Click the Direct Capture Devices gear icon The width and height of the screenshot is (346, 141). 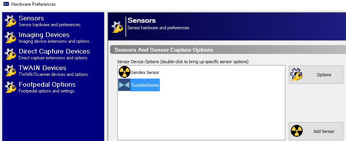coord(10,54)
